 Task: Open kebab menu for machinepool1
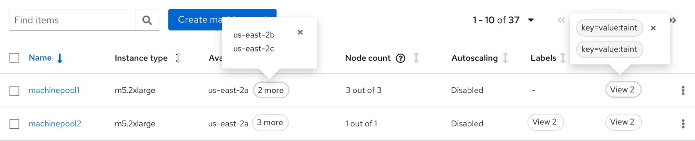[x=683, y=90]
